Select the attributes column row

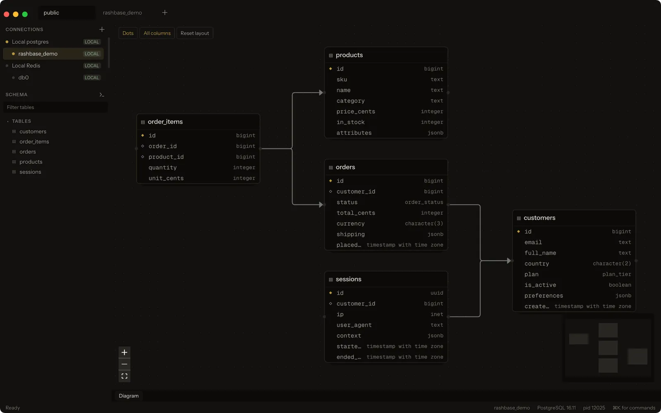386,133
